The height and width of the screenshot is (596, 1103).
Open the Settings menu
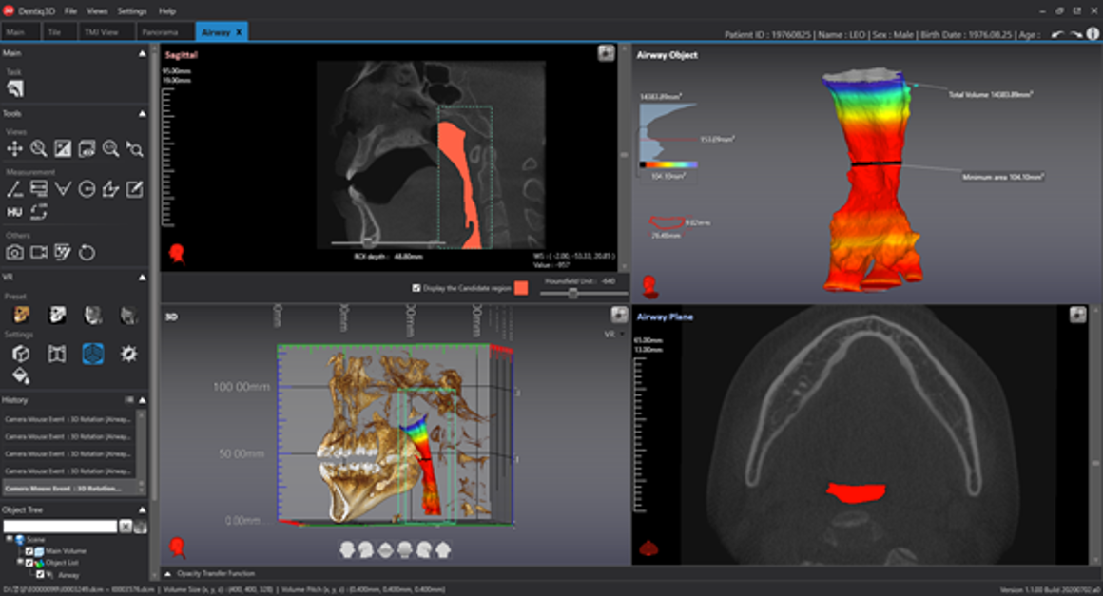point(132,11)
